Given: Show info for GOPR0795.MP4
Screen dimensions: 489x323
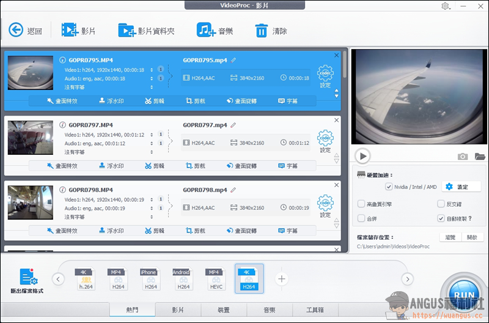Looking at the screenshot, I should click(x=62, y=60).
